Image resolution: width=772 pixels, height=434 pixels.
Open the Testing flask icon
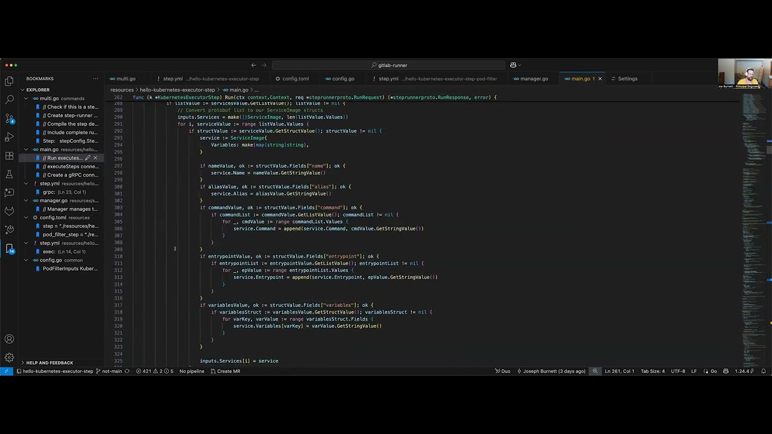click(9, 174)
